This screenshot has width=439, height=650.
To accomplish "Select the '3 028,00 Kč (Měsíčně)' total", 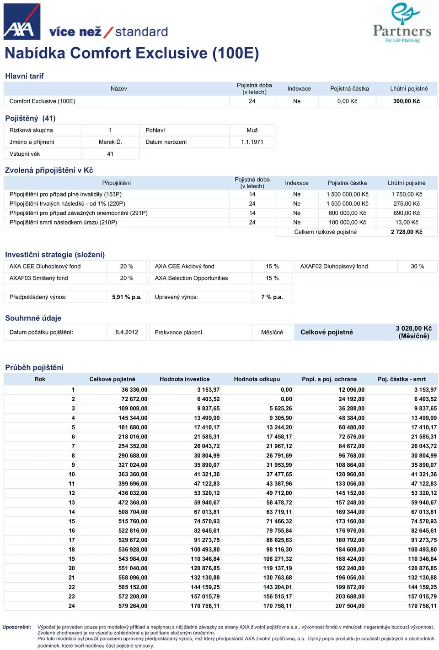I will (414, 332).
